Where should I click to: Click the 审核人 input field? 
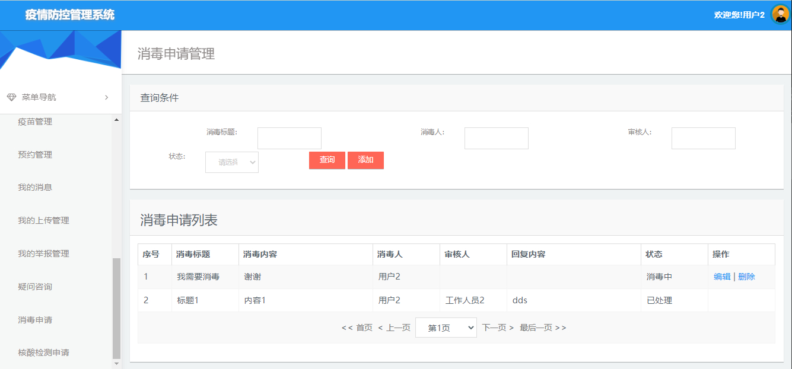703,137
